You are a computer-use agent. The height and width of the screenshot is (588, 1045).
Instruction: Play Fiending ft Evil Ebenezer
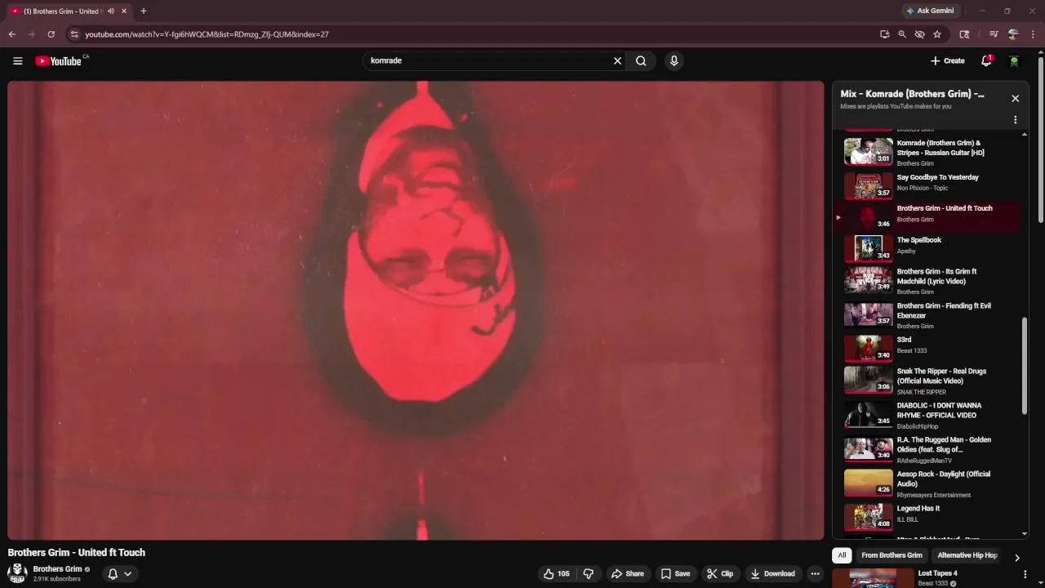pyautogui.click(x=930, y=315)
